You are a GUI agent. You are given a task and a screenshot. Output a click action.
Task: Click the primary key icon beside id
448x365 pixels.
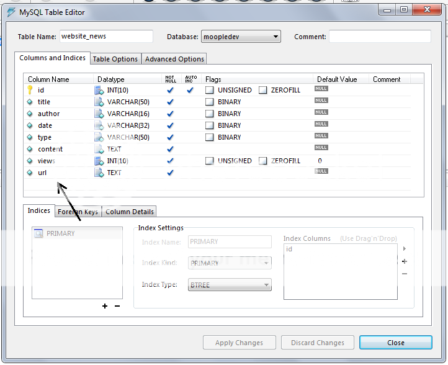click(29, 90)
